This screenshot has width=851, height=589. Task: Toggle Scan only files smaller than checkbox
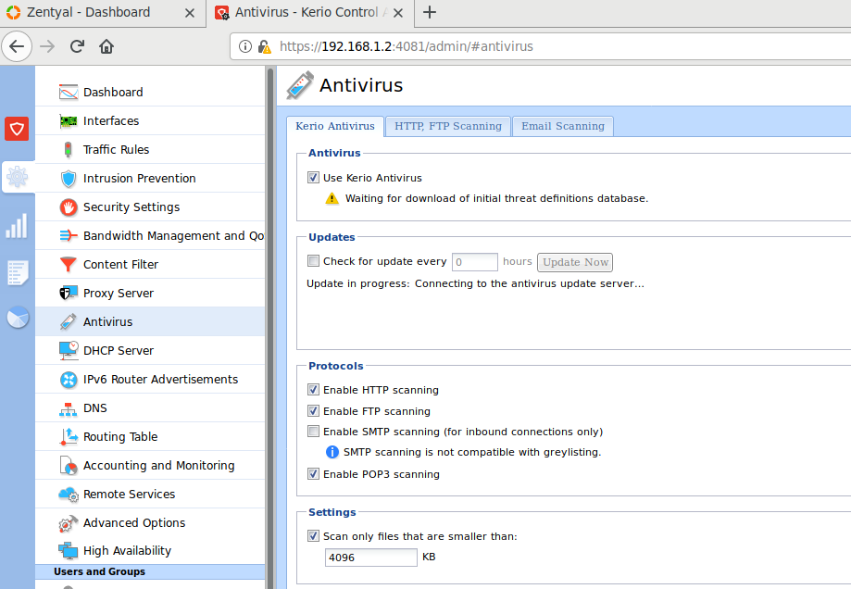tap(313, 536)
